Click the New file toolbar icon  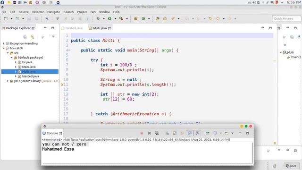(x=6, y=18)
